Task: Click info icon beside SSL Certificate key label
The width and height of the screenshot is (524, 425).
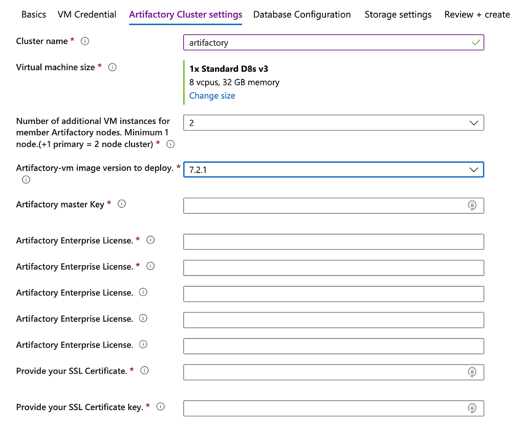Action: pos(161,407)
